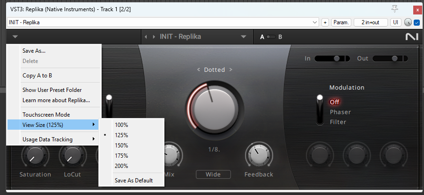Adjust the Out level slider
424x195 pixels.
coord(390,58)
